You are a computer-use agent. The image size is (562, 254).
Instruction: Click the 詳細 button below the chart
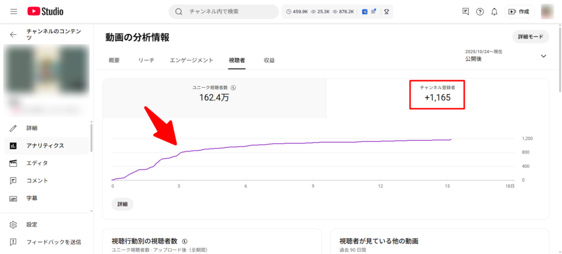click(122, 204)
